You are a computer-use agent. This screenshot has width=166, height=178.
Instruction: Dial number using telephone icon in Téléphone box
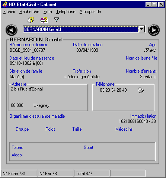(x=141, y=90)
